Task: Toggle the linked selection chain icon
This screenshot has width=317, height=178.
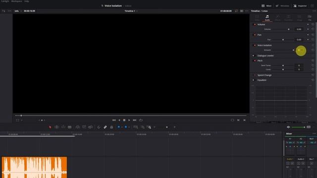Action: point(105,127)
